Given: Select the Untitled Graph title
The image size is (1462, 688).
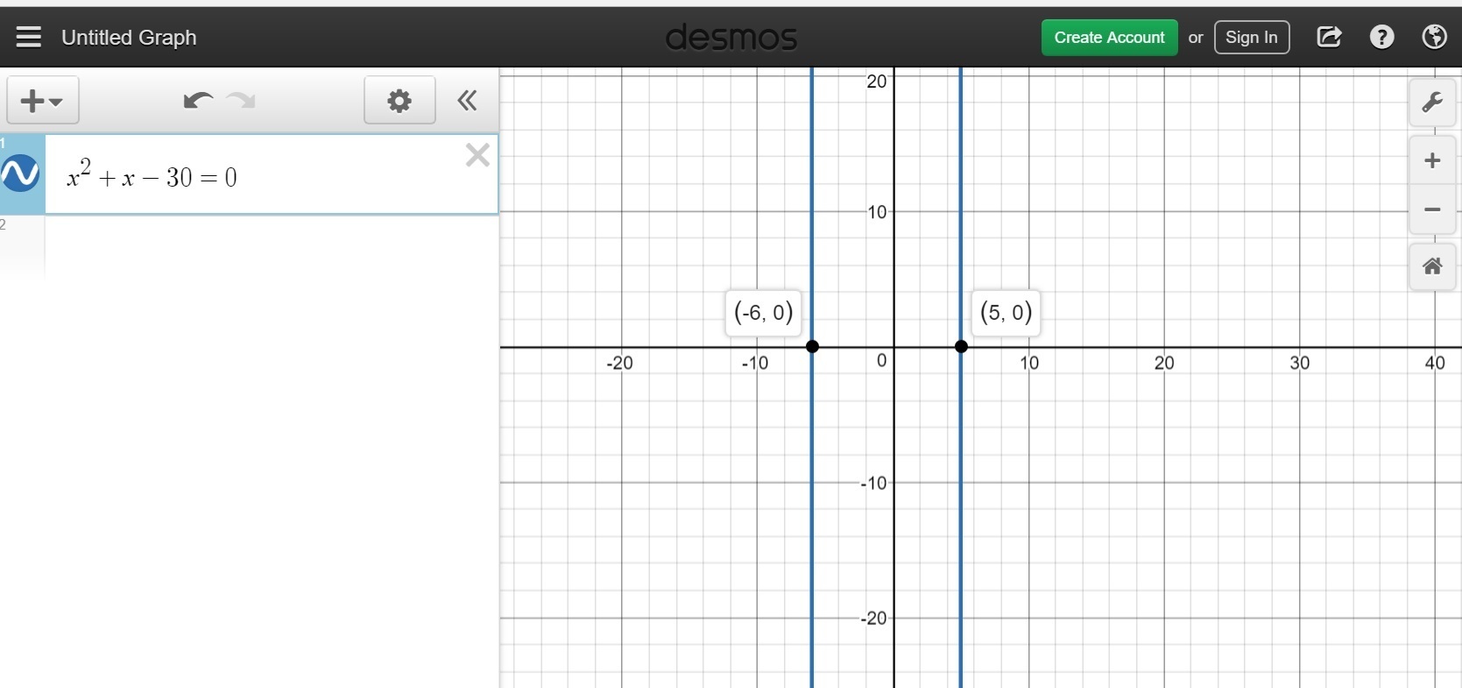Looking at the screenshot, I should (129, 38).
